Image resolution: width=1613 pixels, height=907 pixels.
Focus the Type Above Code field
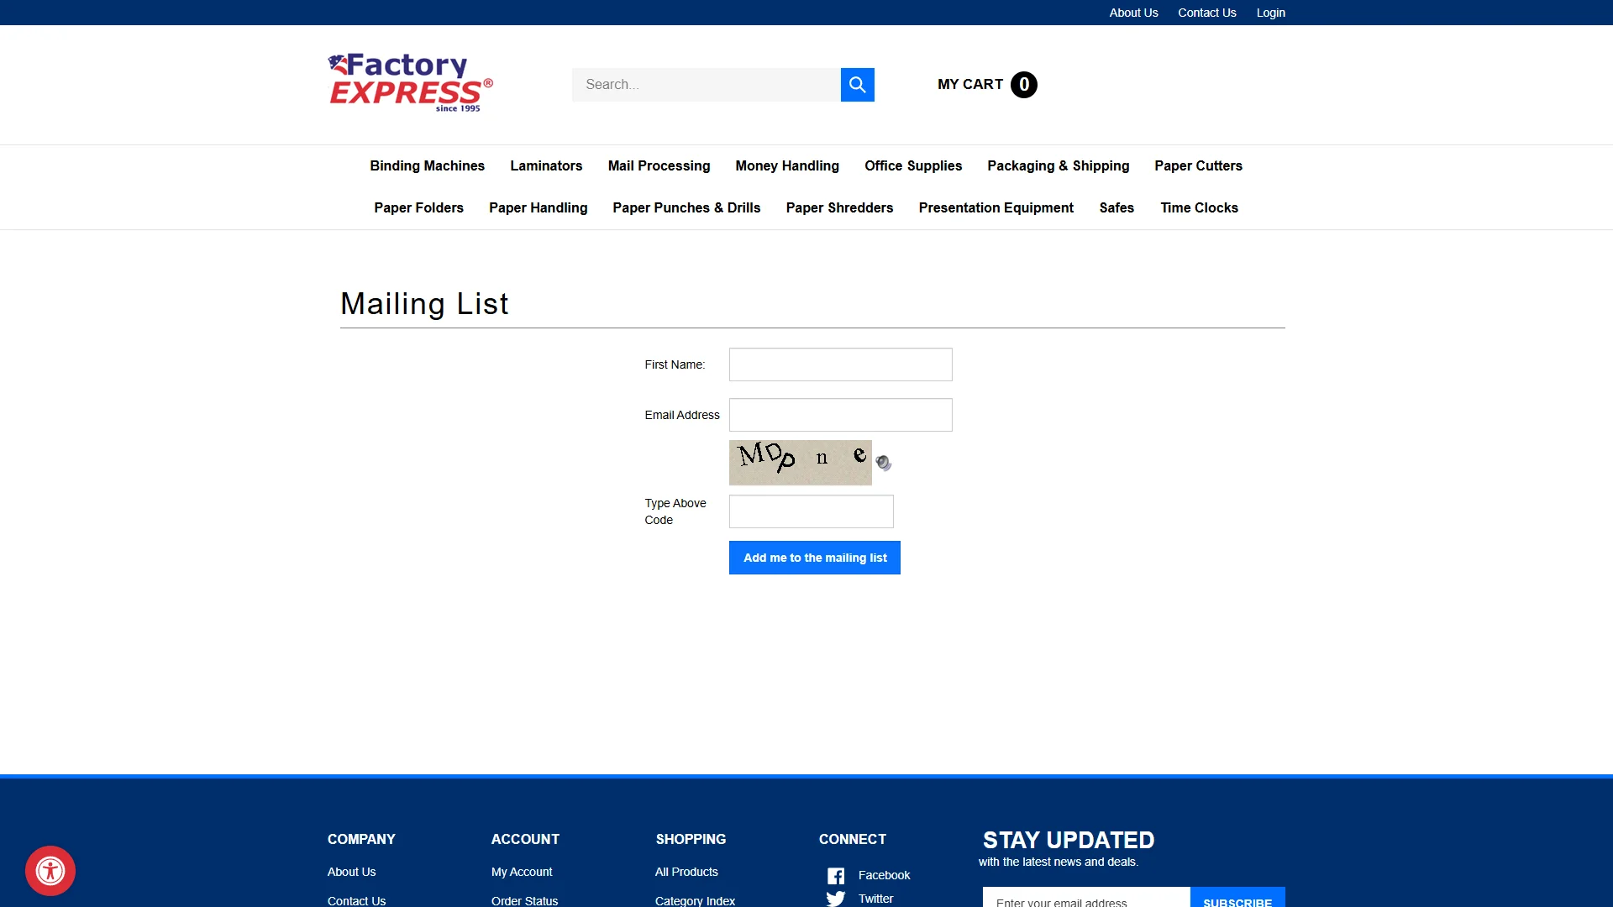[811, 511]
